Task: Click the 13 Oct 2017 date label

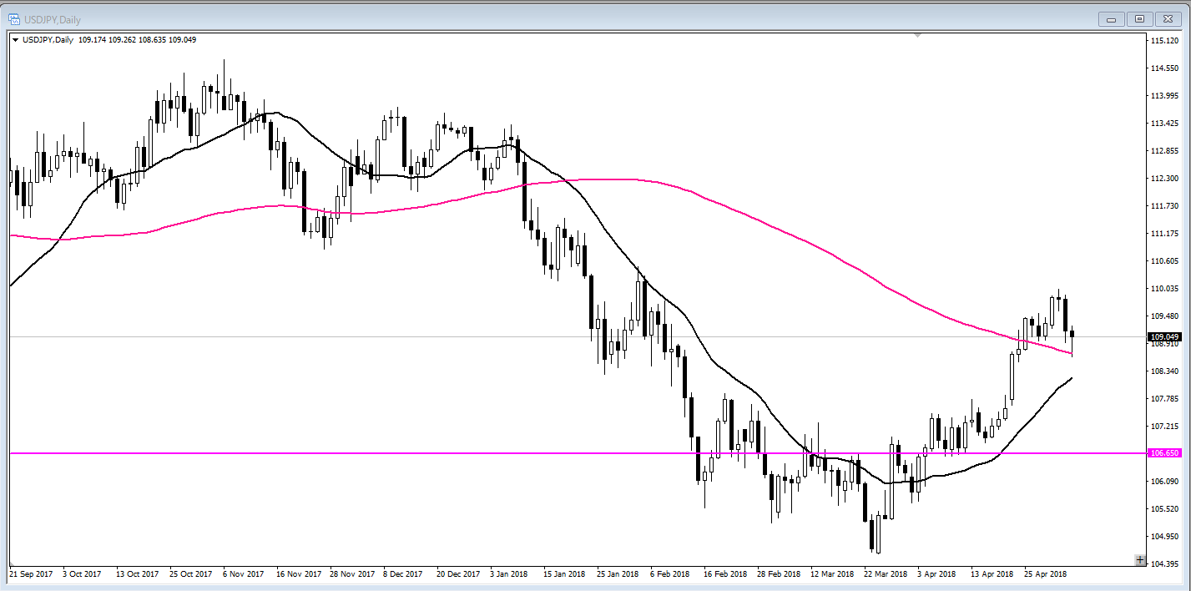Action: (x=137, y=574)
